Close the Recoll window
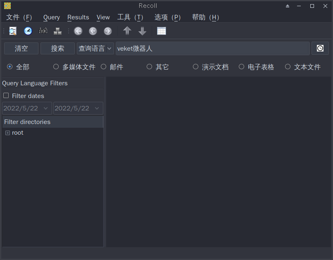 (325, 6)
